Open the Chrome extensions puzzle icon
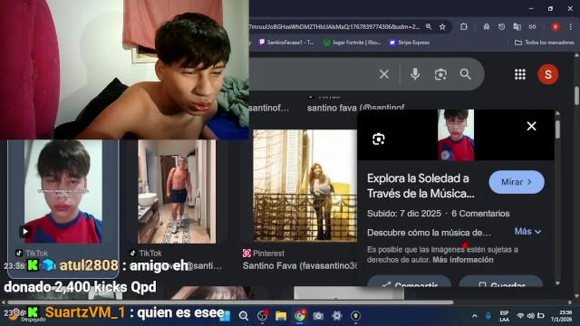This screenshot has width=580, height=326. [464, 27]
